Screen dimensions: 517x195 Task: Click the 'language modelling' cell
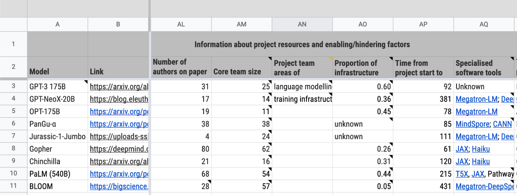click(x=302, y=86)
